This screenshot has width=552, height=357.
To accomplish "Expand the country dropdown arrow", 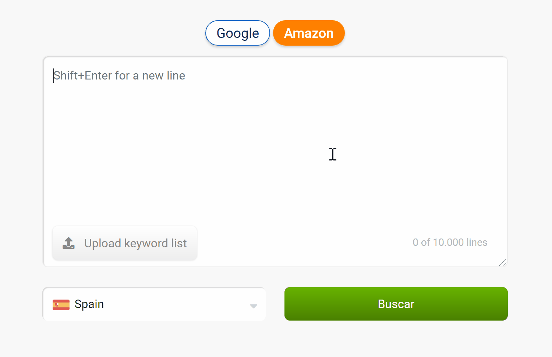I will point(253,306).
